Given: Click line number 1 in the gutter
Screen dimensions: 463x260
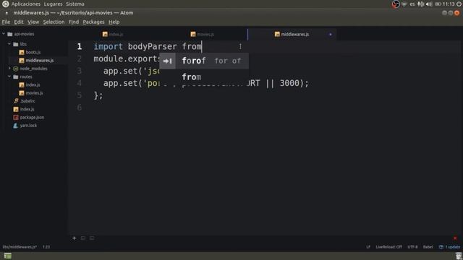Looking at the screenshot, I should coord(80,46).
